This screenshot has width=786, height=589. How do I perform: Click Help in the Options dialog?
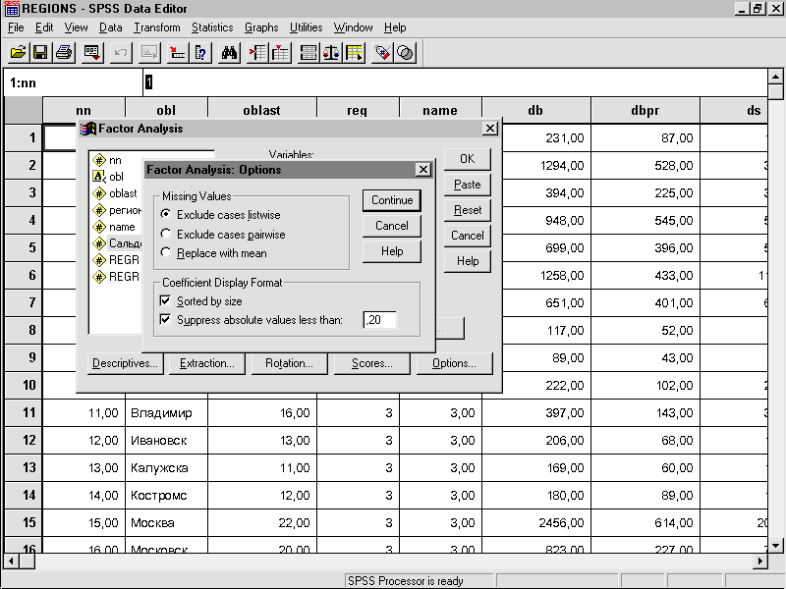coord(392,251)
